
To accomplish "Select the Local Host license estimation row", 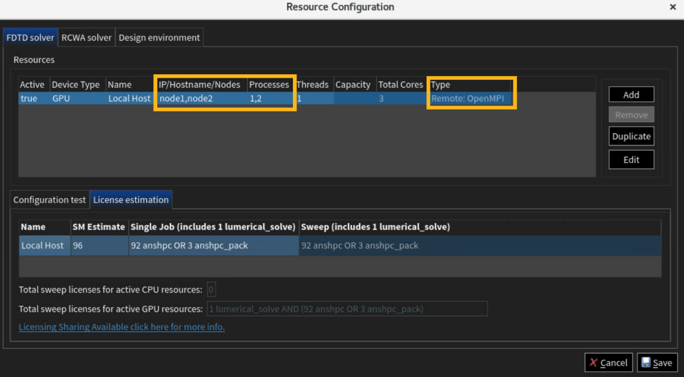I will pyautogui.click(x=43, y=246).
